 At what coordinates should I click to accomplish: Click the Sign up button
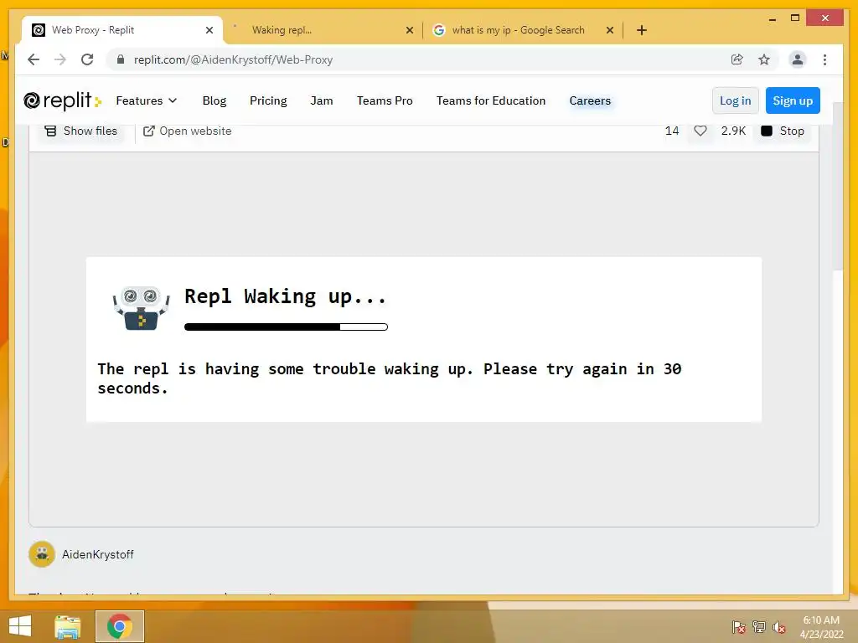[793, 100]
